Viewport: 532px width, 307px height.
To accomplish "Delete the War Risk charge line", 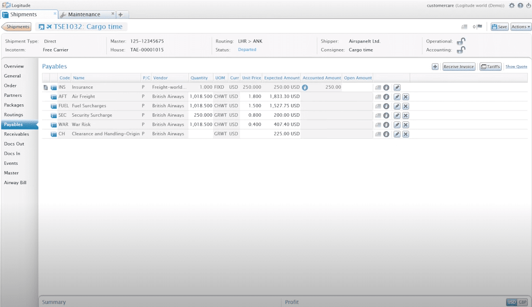I will (405, 125).
